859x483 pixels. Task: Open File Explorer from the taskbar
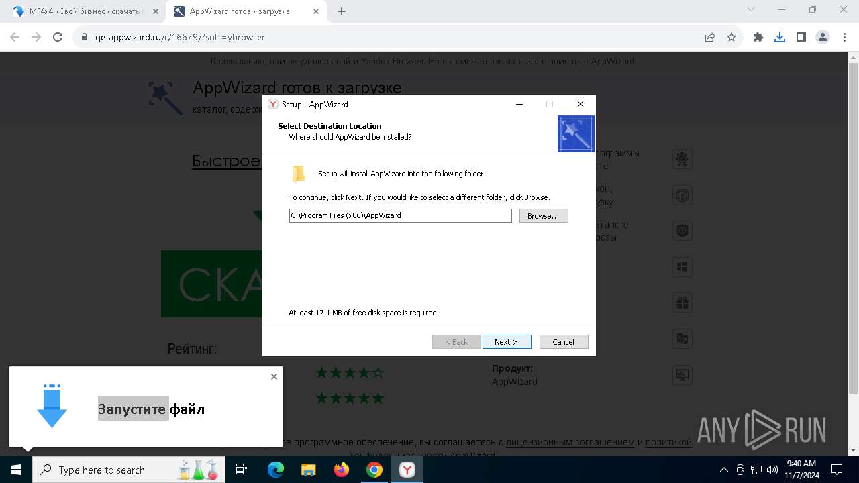309,470
